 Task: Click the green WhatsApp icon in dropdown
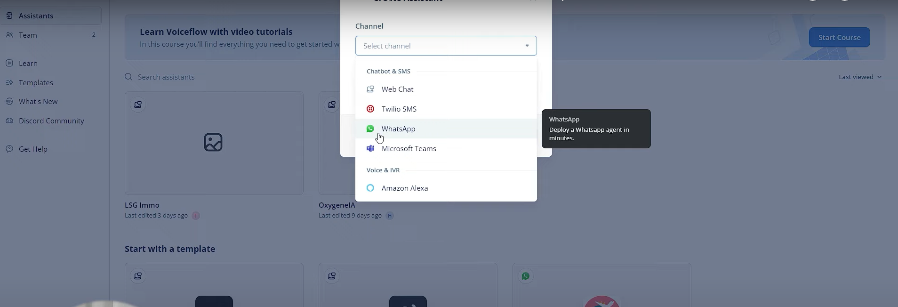pyautogui.click(x=370, y=129)
